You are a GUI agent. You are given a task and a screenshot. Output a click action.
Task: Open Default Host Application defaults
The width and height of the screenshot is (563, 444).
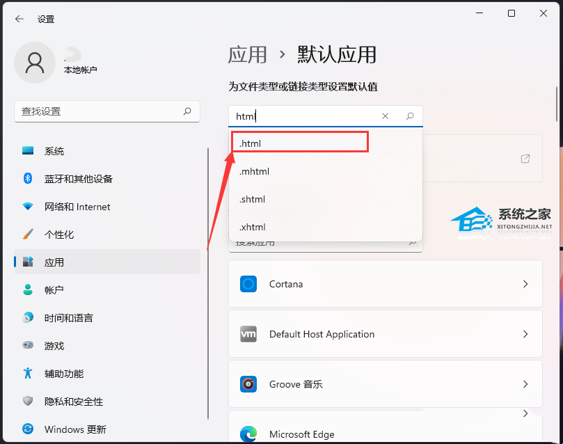[x=386, y=334]
